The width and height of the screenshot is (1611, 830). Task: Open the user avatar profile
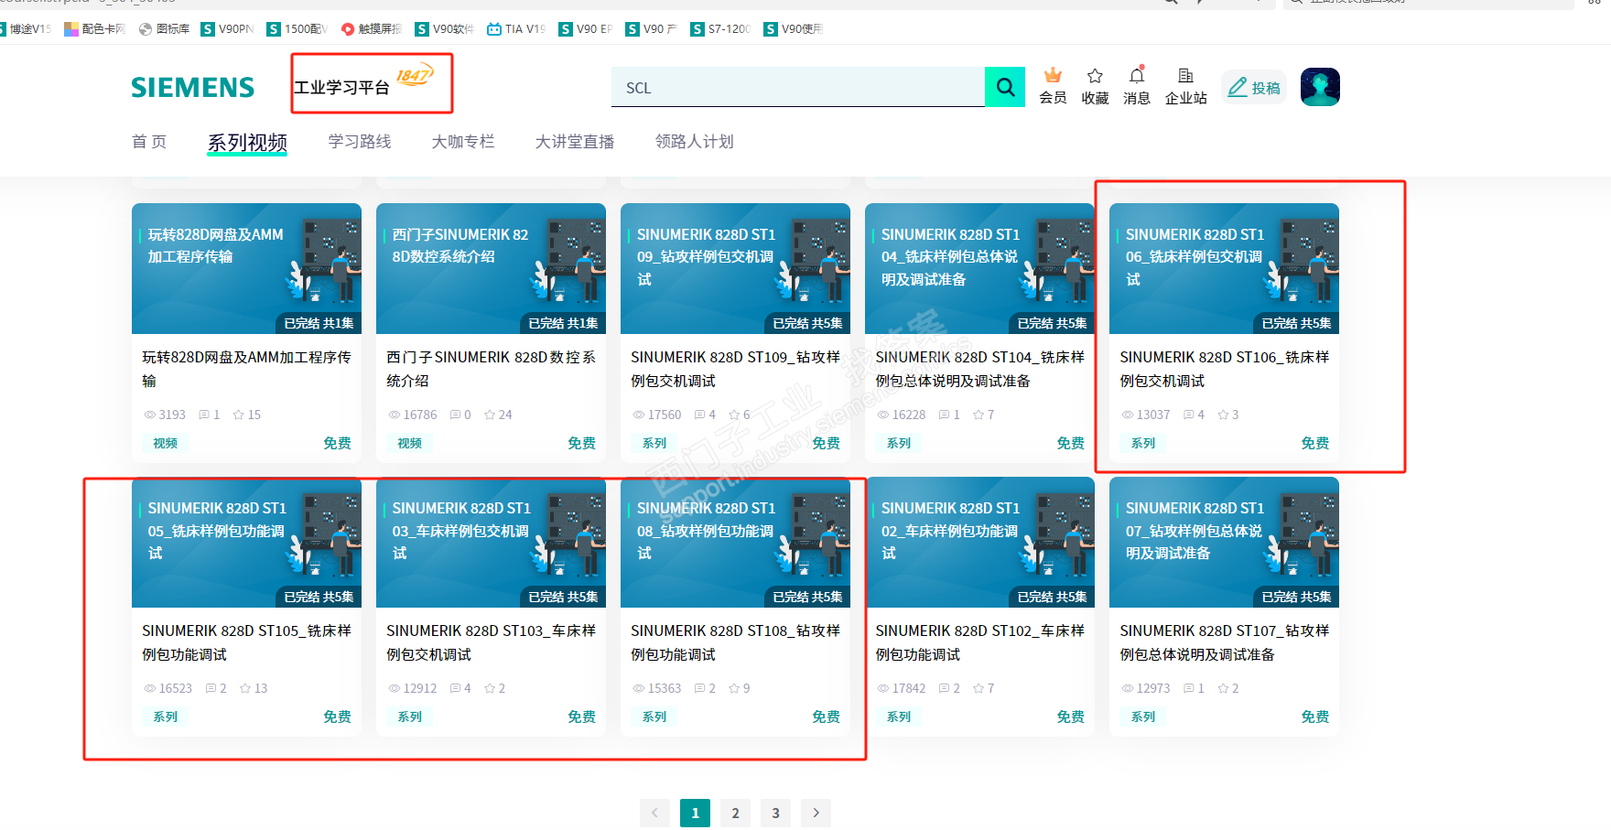coord(1320,87)
